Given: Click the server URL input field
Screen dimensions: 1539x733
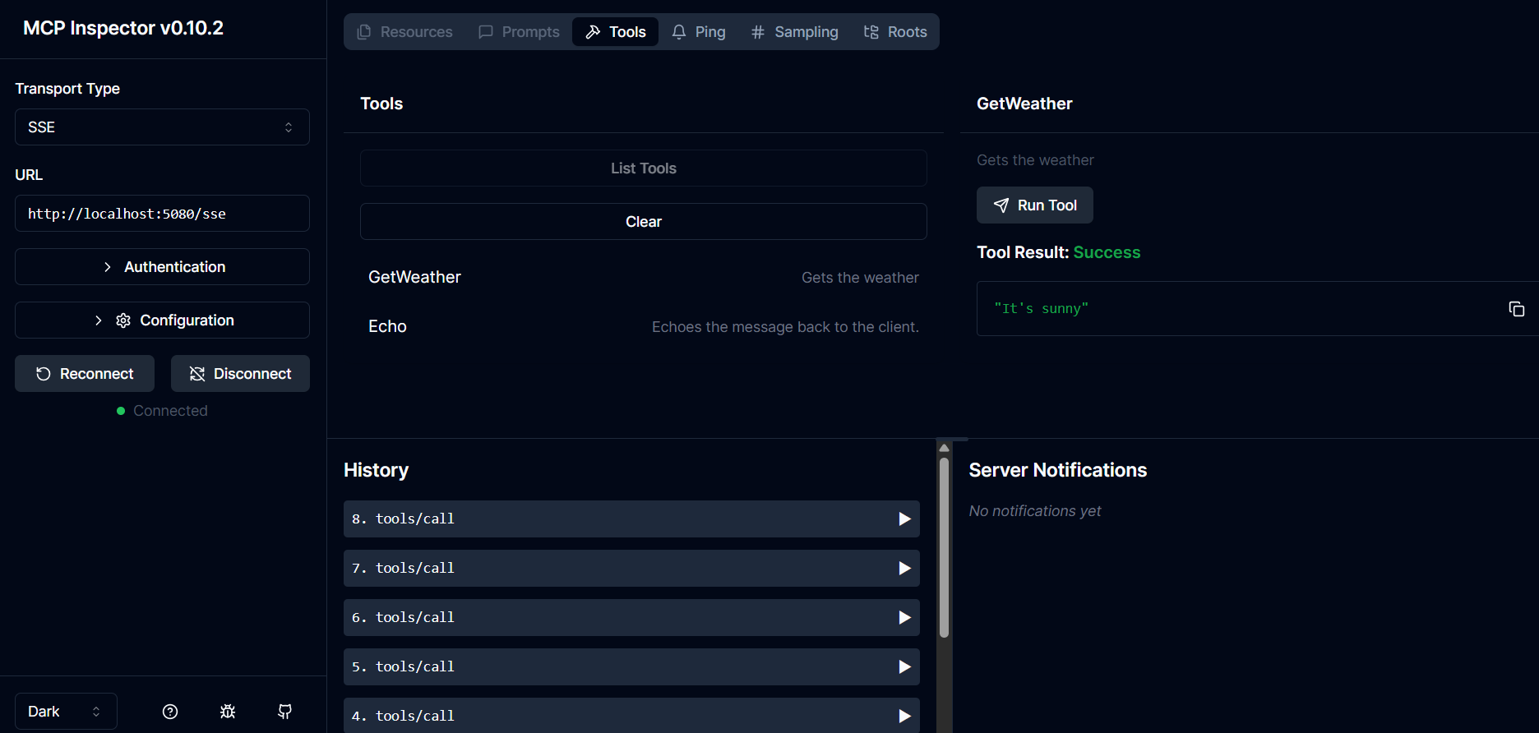Looking at the screenshot, I should pyautogui.click(x=162, y=214).
